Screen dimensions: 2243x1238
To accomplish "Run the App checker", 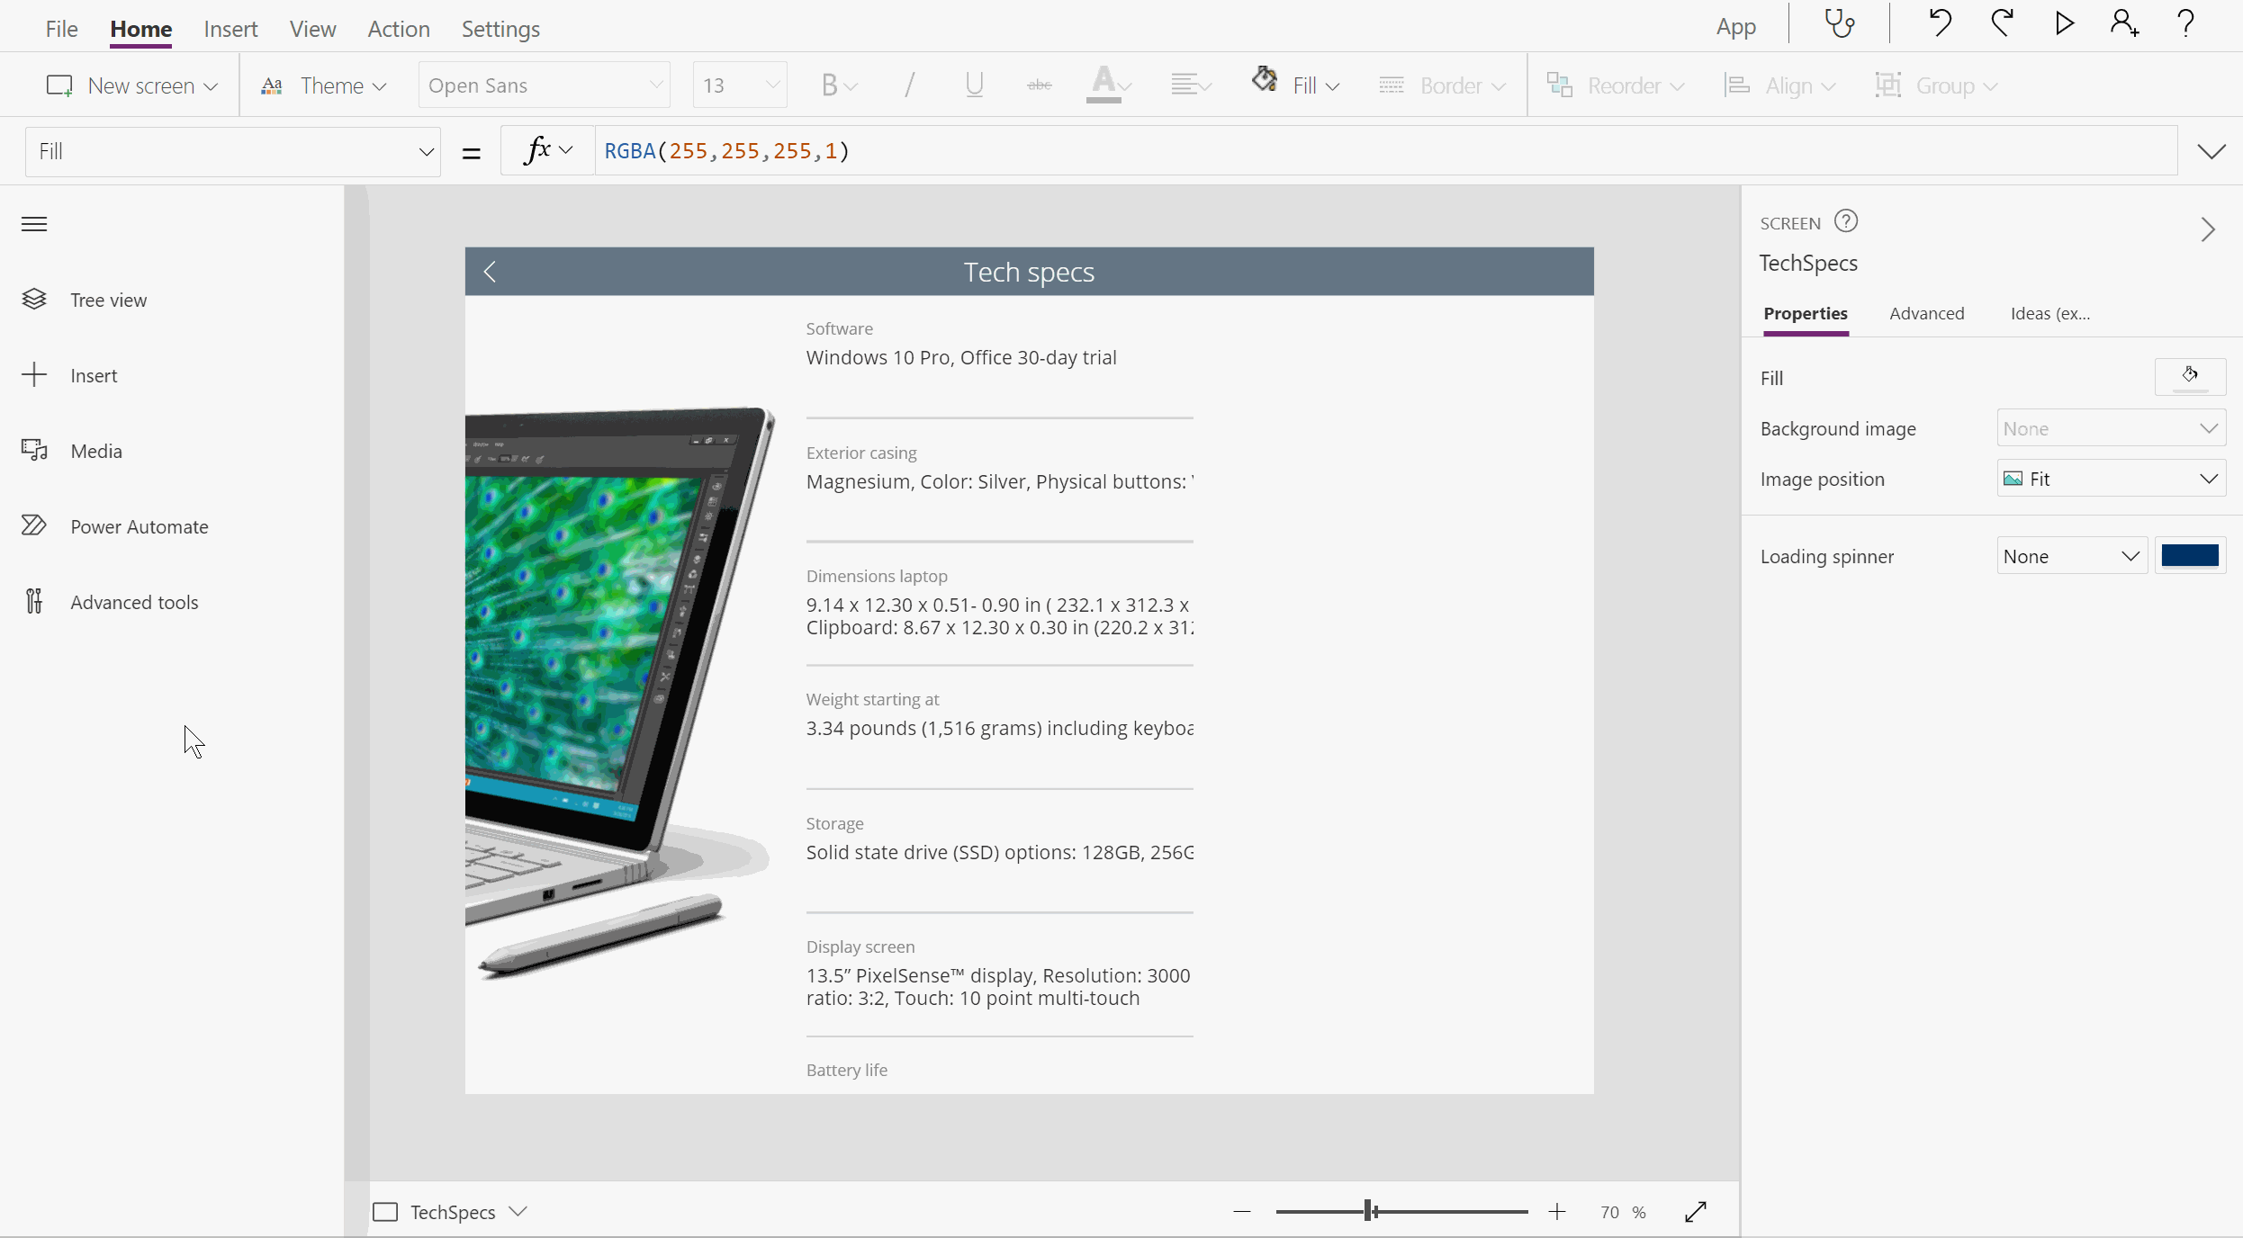I will (1840, 23).
